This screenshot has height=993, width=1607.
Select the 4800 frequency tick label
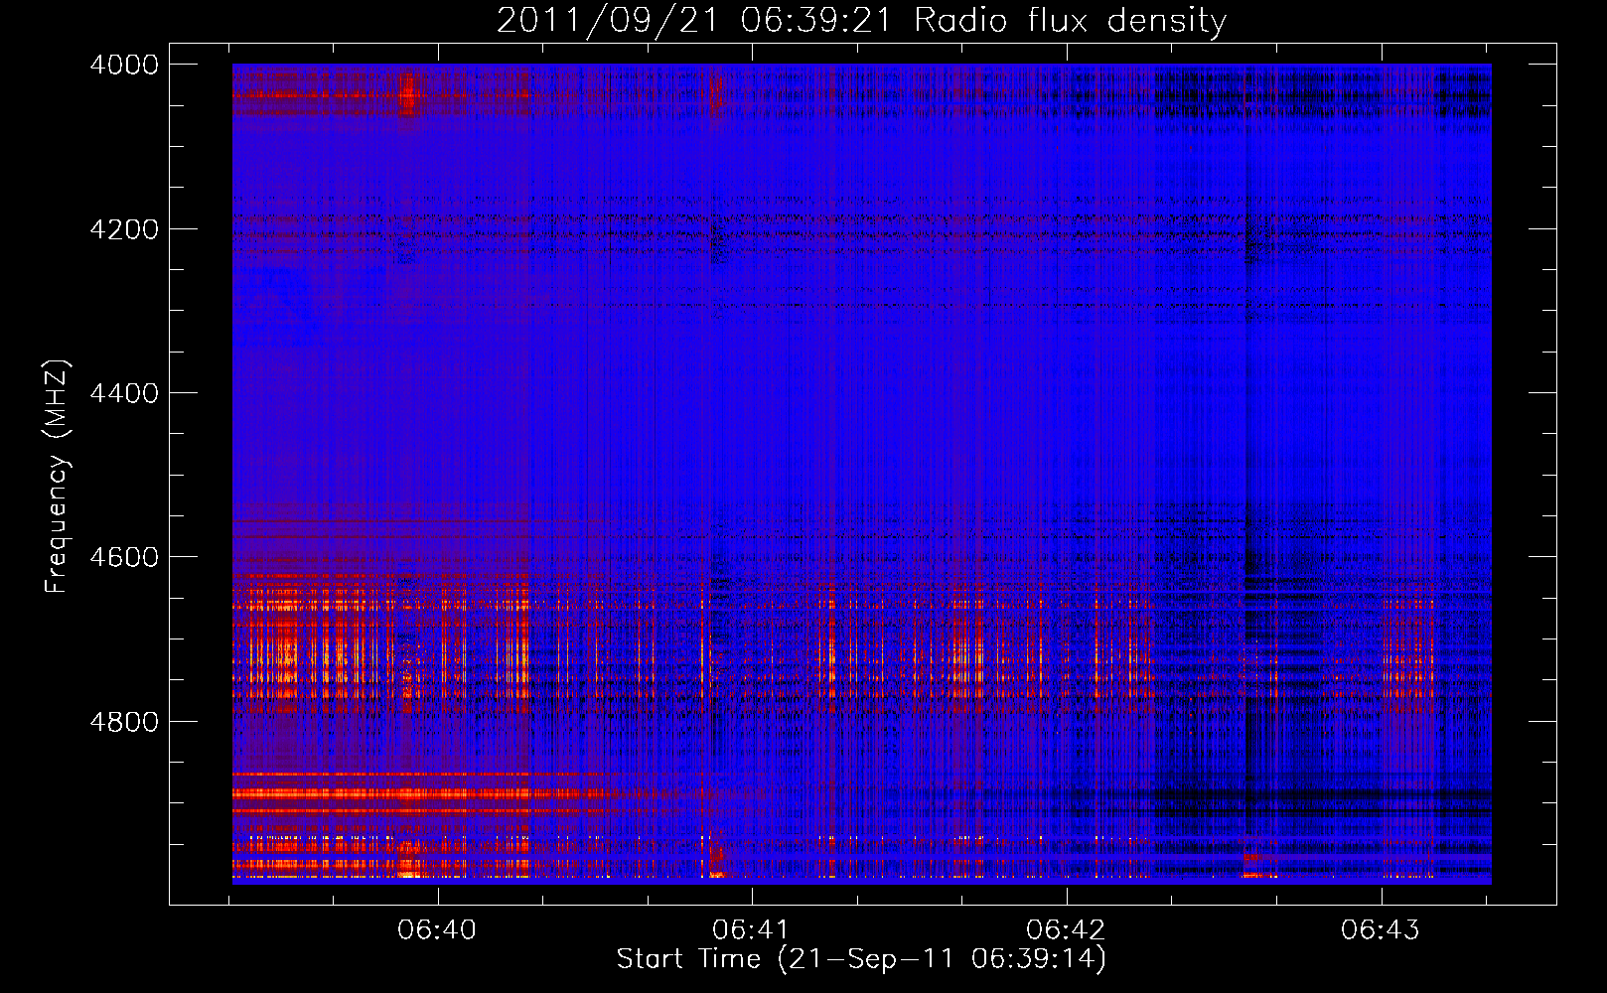click(x=124, y=721)
